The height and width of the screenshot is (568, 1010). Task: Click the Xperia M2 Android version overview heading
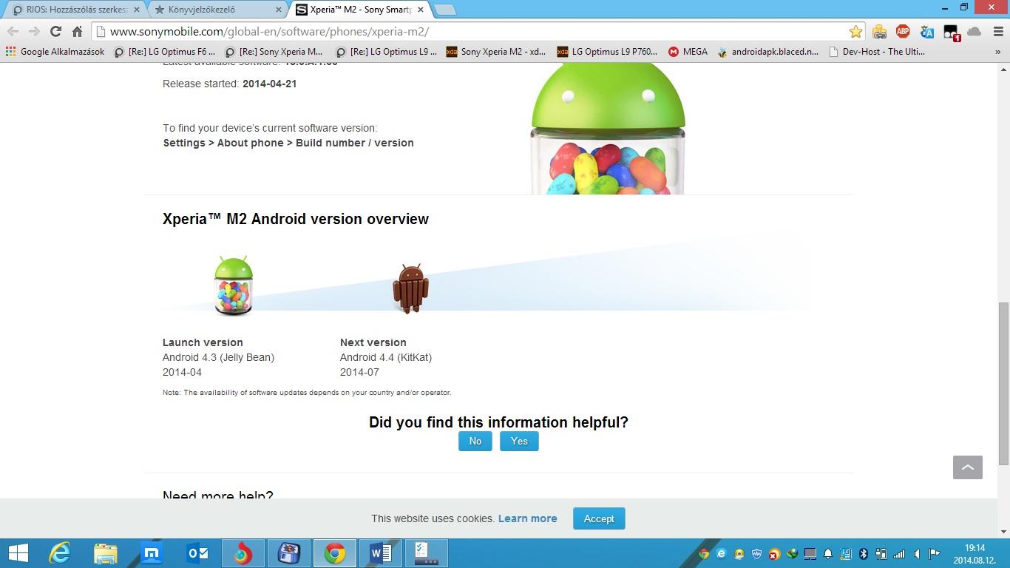(x=296, y=219)
